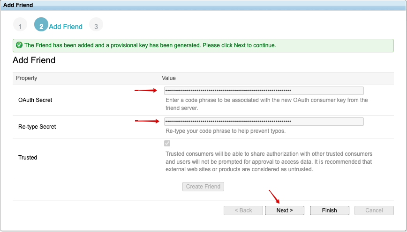Select the Add Friend step label

(x=66, y=27)
